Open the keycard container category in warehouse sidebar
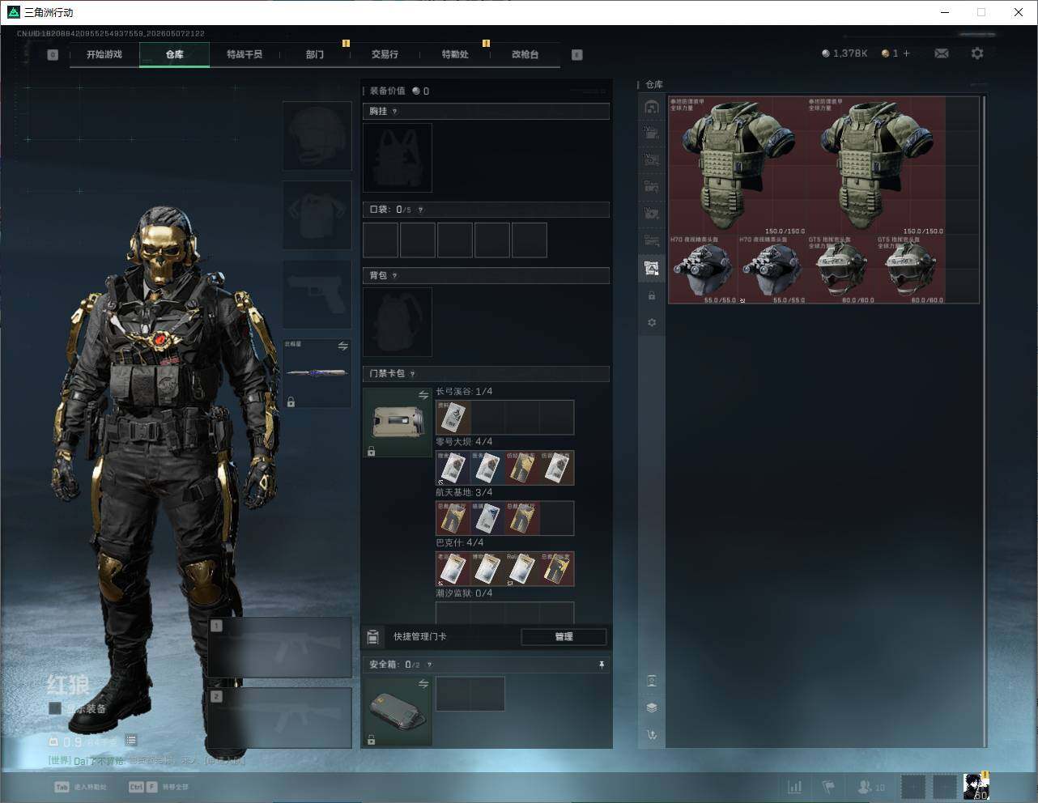This screenshot has width=1038, height=803. coord(652,268)
